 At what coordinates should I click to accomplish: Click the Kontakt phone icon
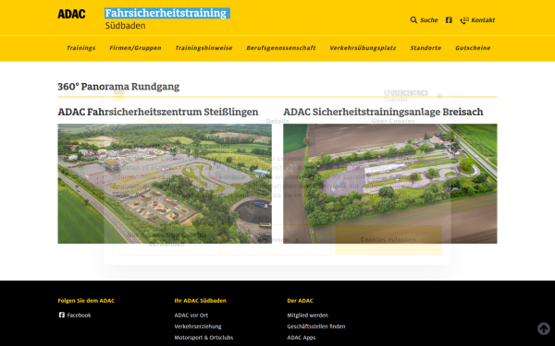pos(464,20)
